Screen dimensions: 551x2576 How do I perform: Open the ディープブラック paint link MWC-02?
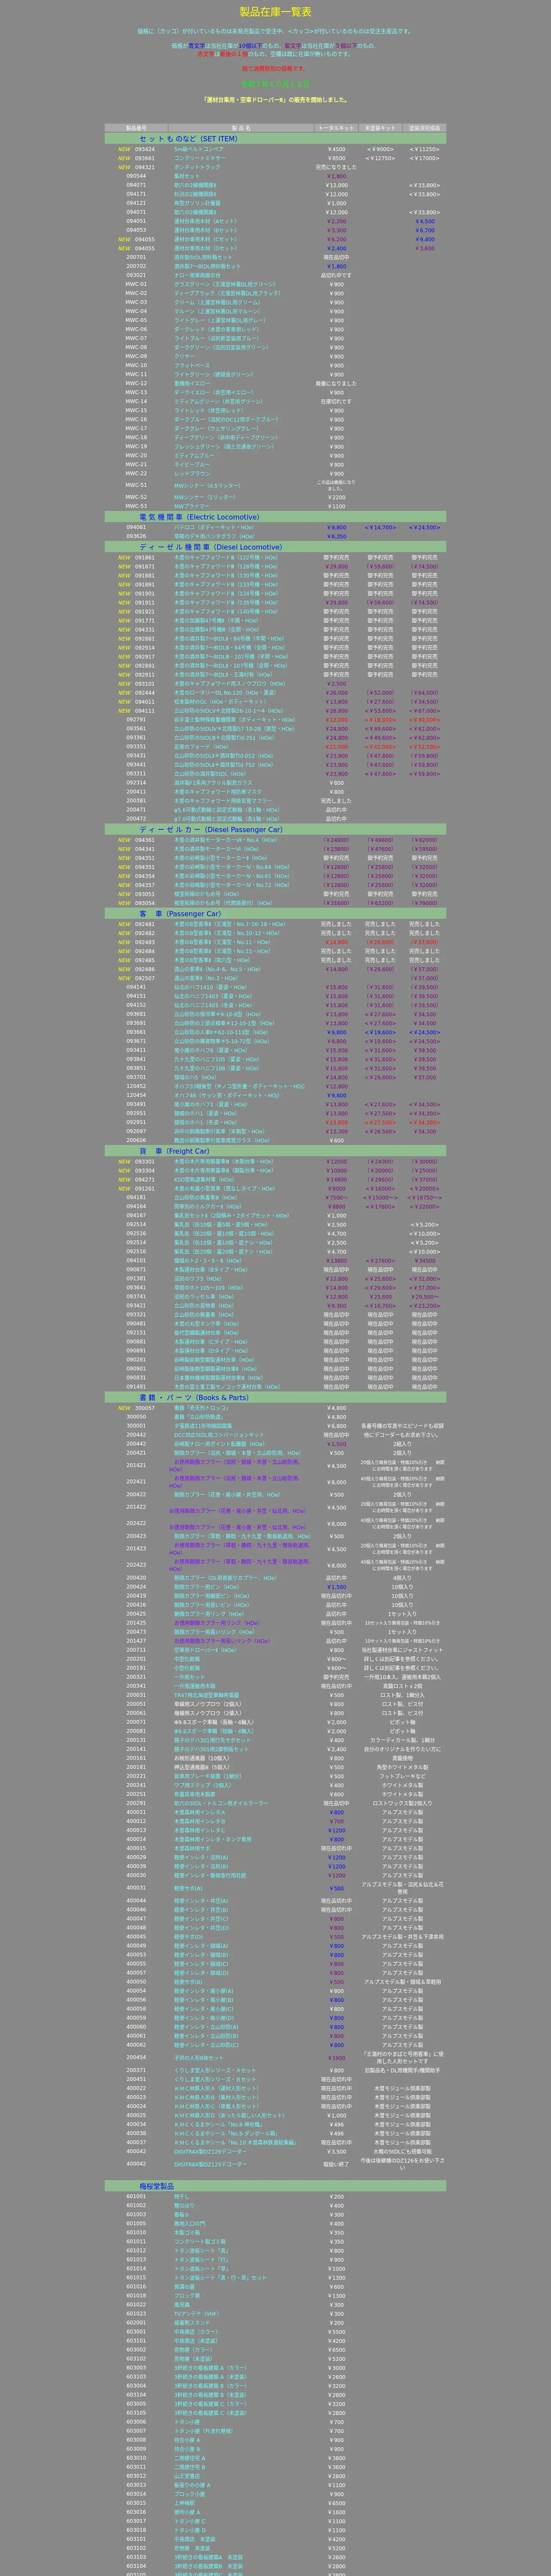(227, 293)
